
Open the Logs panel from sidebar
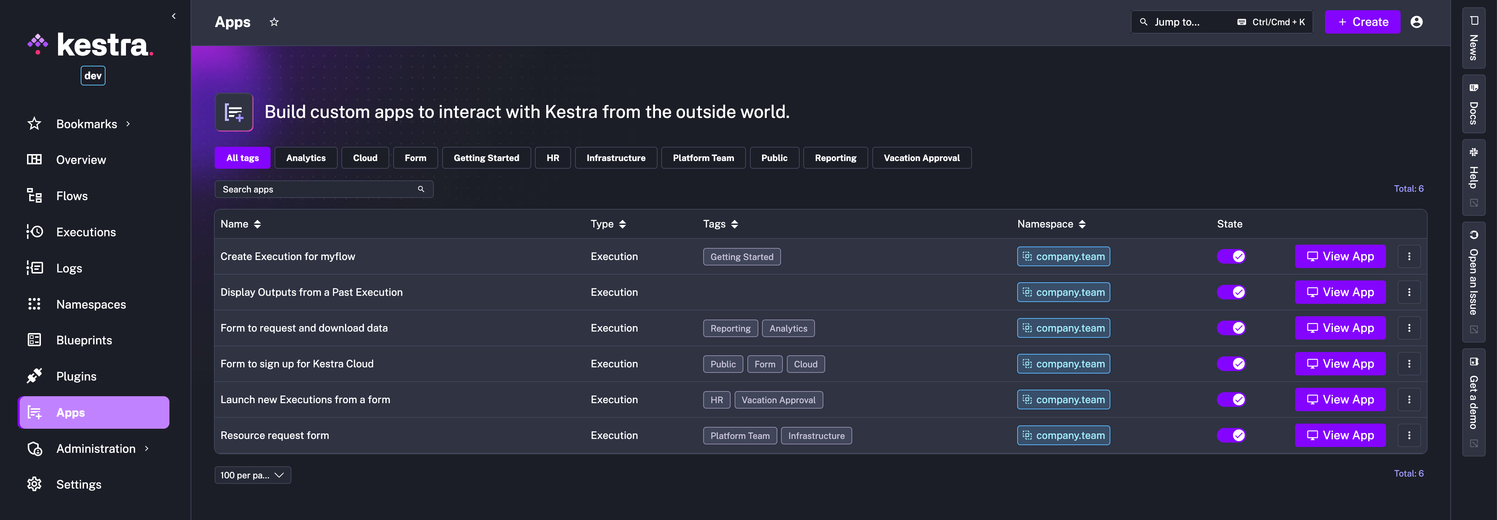pyautogui.click(x=69, y=268)
